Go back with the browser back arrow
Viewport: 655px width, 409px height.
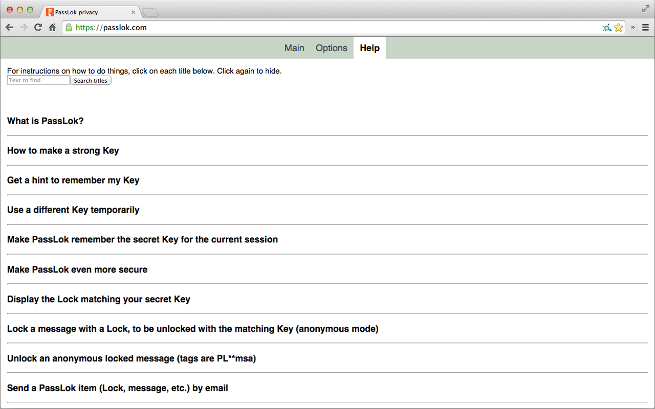tap(10, 28)
